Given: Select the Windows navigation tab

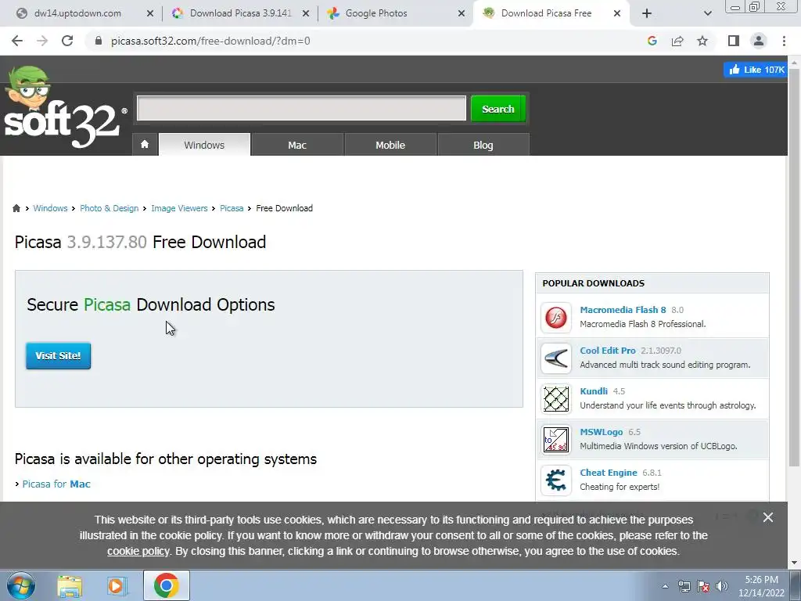Looking at the screenshot, I should click(204, 145).
